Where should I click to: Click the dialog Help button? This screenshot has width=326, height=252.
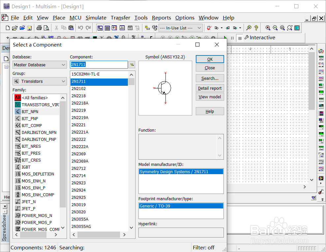[210, 111]
